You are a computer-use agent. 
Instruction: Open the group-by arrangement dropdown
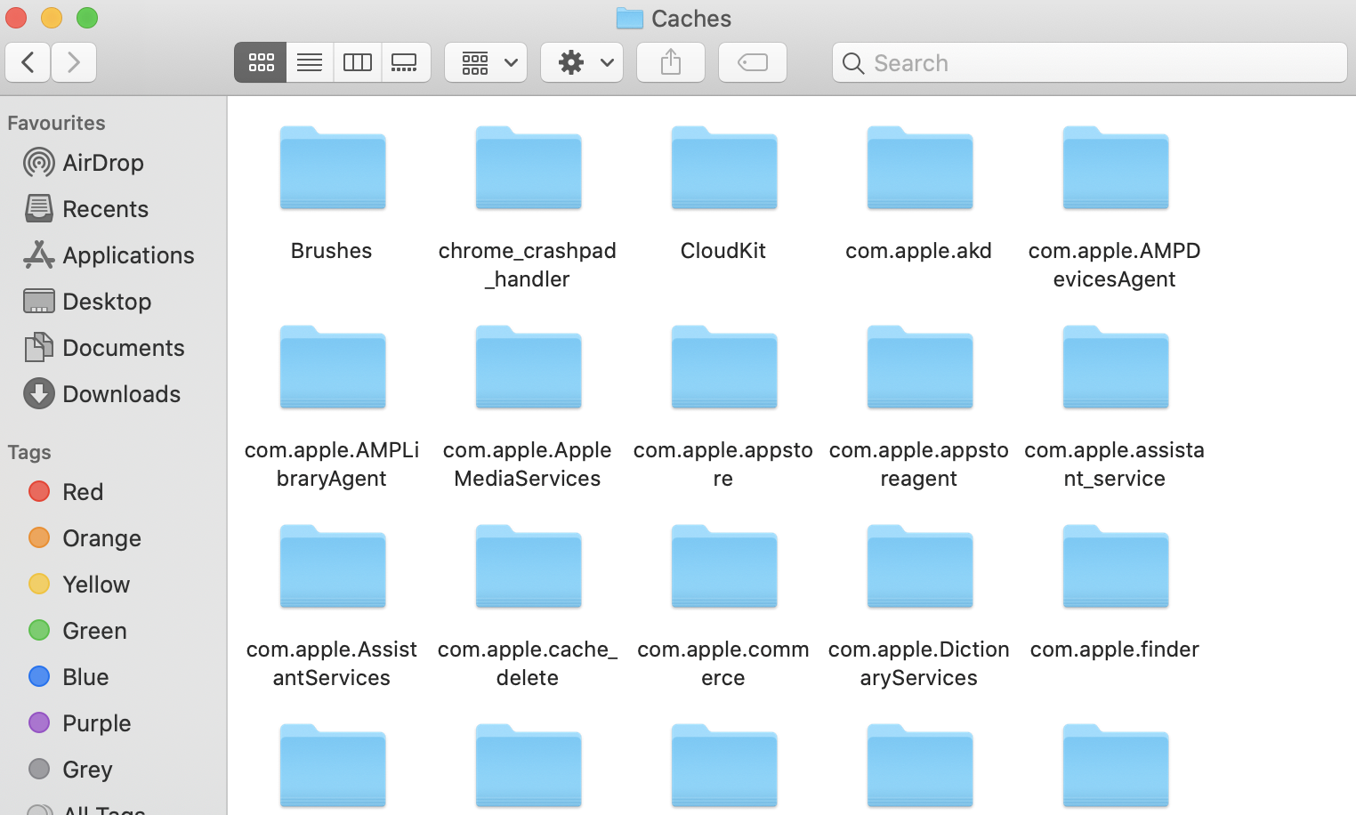486,62
